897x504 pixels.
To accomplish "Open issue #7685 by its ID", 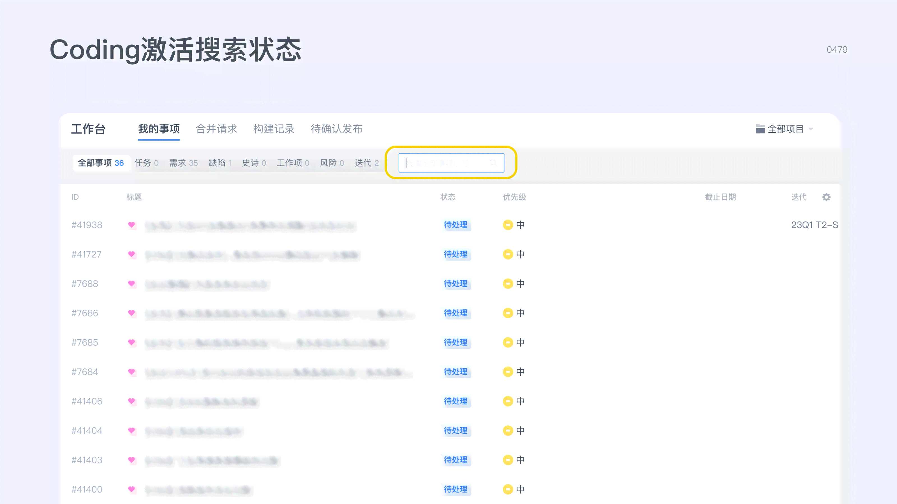I will pyautogui.click(x=85, y=343).
